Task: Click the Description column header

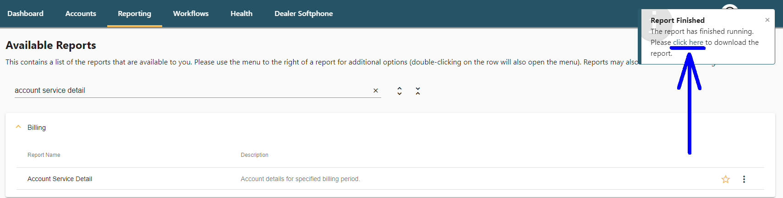Action: tap(254, 155)
